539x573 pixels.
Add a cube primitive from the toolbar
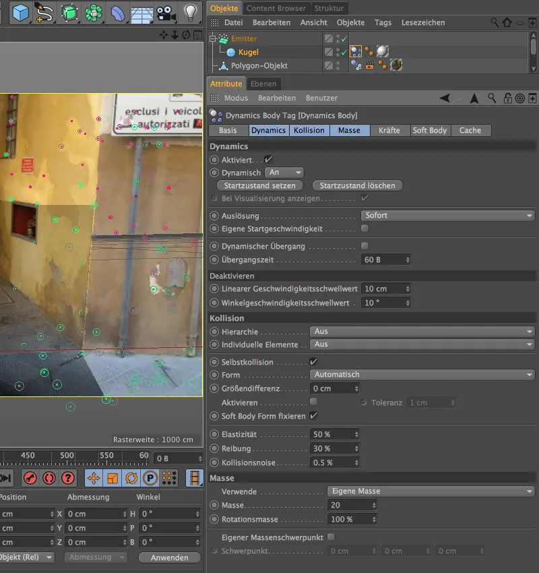21,11
